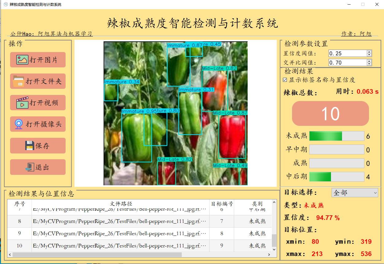Screen dimensions: 384x264
Task: Click the table's vertical scrollbar thumb
Action: point(274,240)
